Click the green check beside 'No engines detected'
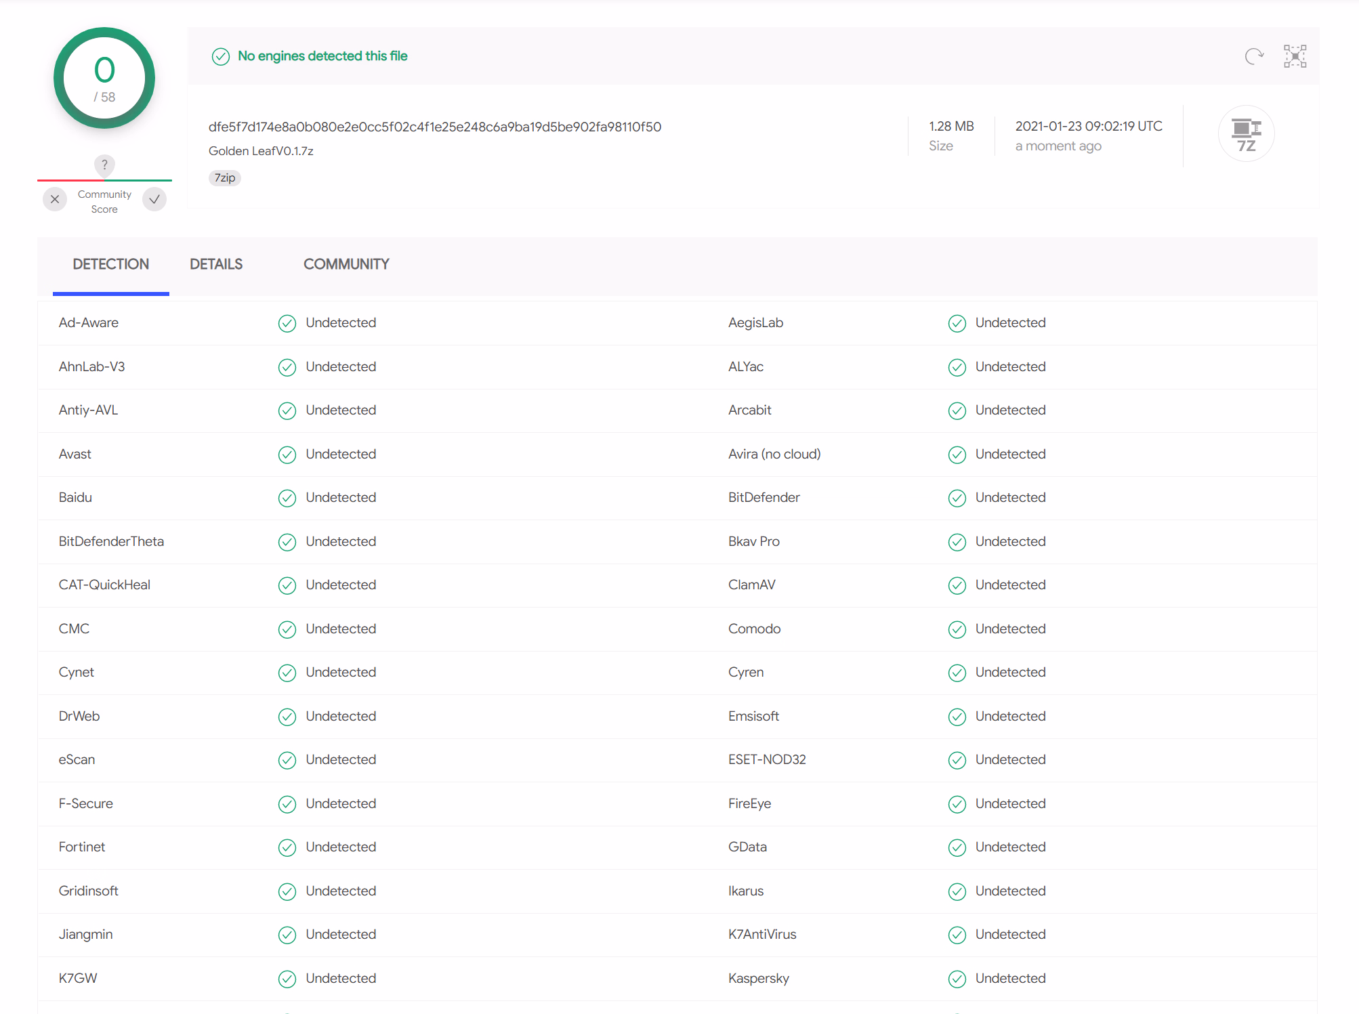The width and height of the screenshot is (1359, 1014). tap(221, 56)
